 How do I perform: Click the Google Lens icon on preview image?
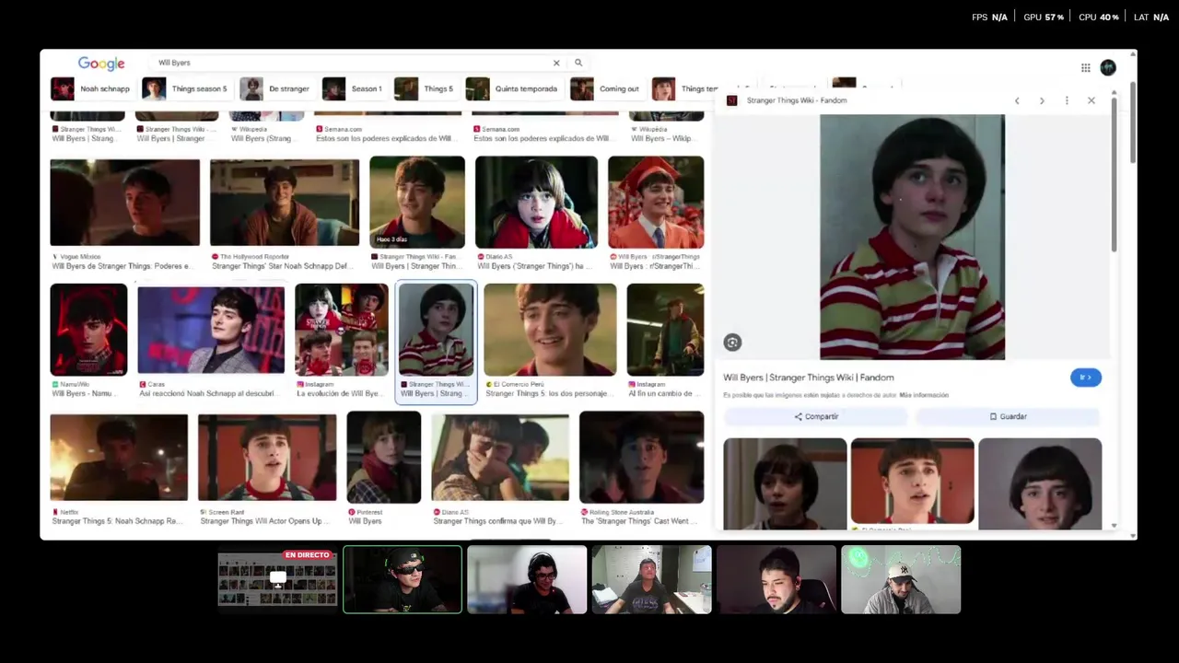tap(732, 343)
